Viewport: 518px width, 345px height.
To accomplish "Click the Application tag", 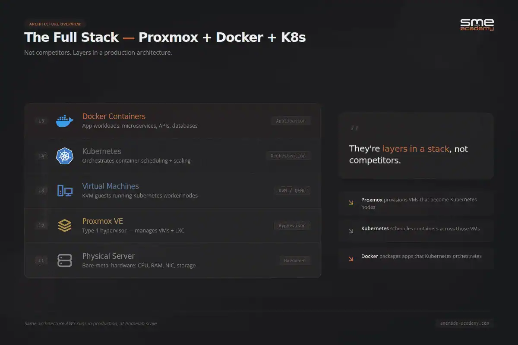I will pos(291,121).
